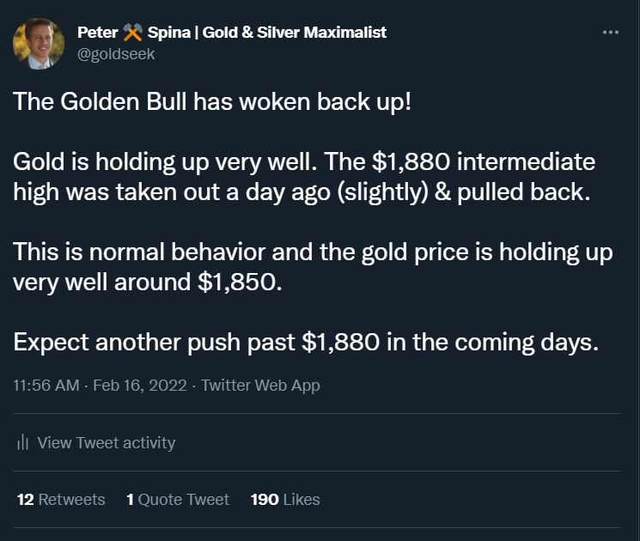Click the pickaxe emoji in the display name
The height and width of the screenshot is (541, 640).
131,33
